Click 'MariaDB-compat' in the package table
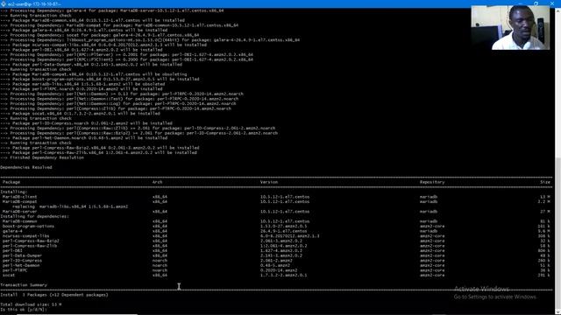 point(19,202)
